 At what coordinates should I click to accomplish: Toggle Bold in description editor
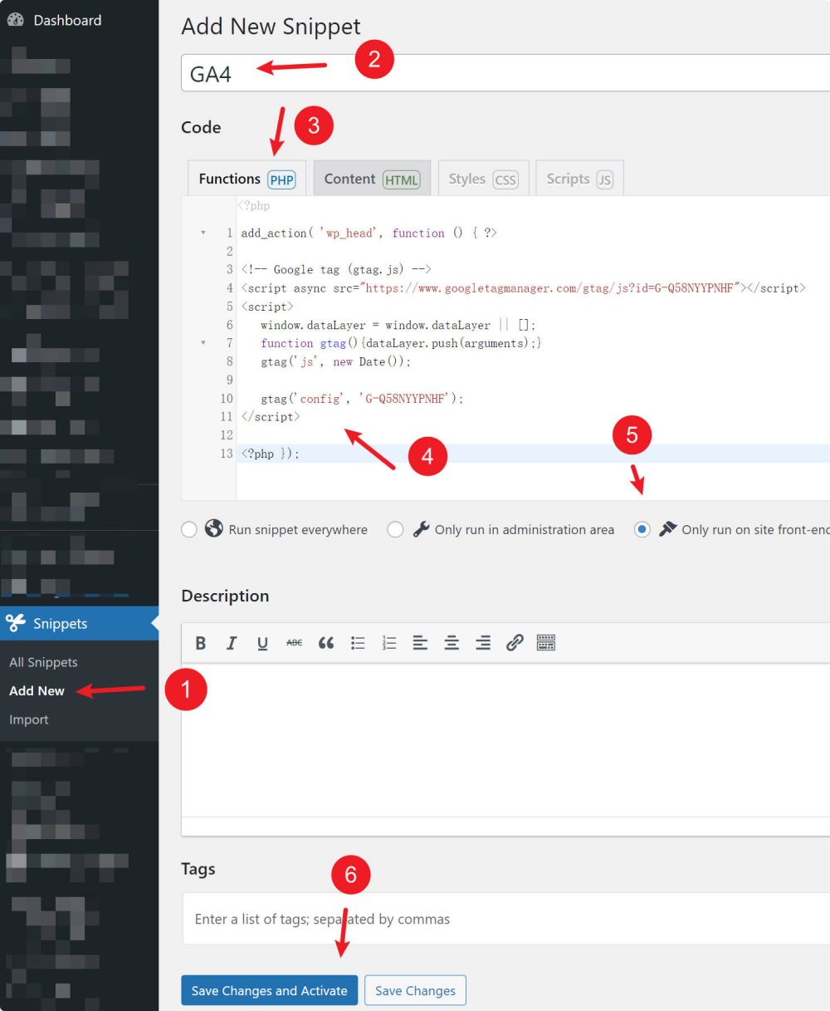(x=200, y=642)
